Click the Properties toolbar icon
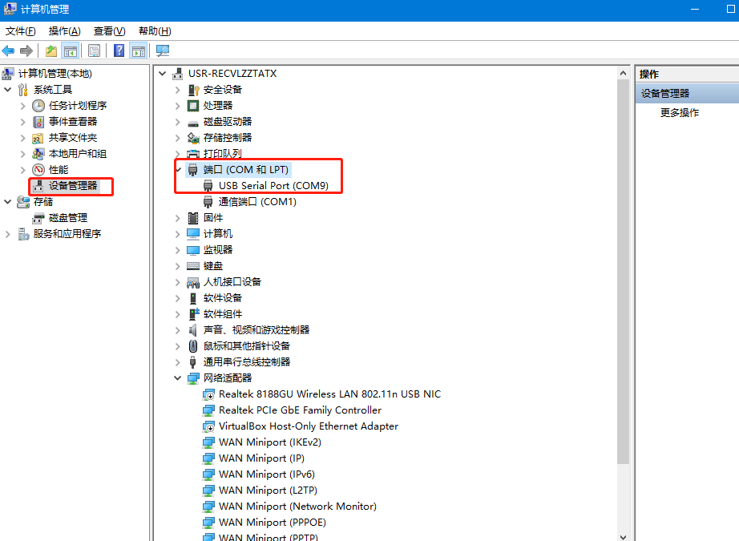This screenshot has height=541, width=739. [94, 50]
